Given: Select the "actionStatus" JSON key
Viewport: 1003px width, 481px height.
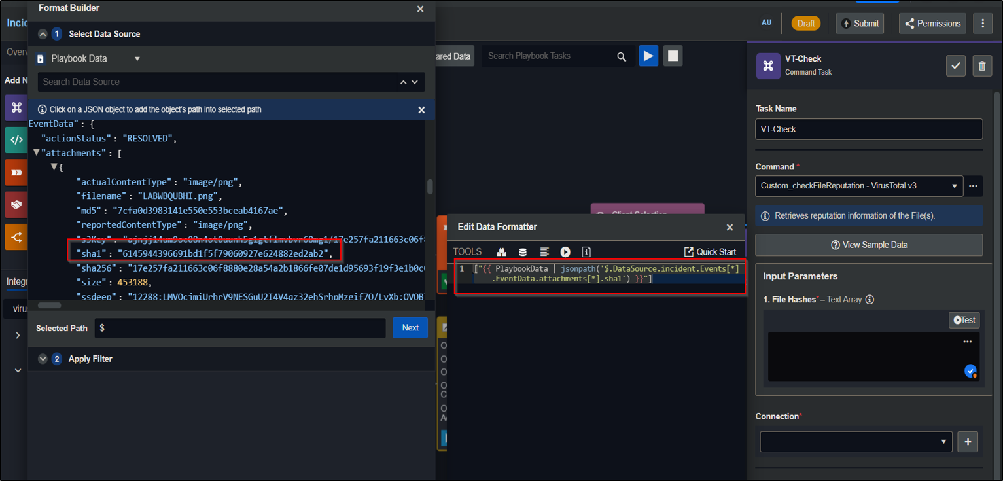Looking at the screenshot, I should coord(77,139).
